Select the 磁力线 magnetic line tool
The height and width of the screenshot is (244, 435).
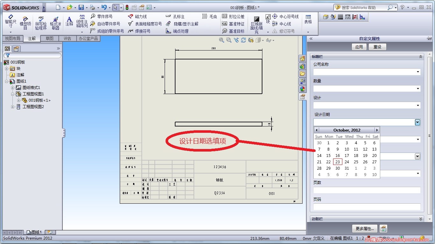[137, 16]
